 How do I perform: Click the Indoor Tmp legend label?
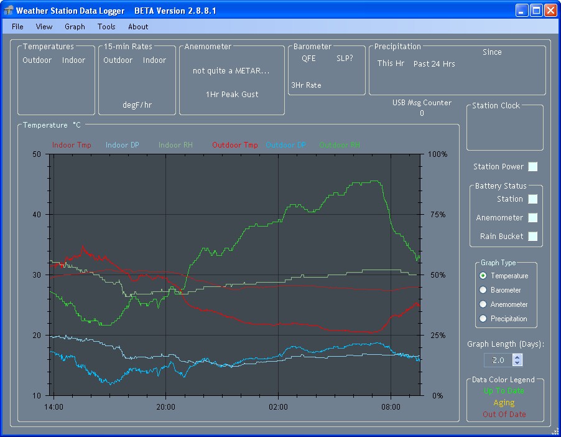point(72,145)
